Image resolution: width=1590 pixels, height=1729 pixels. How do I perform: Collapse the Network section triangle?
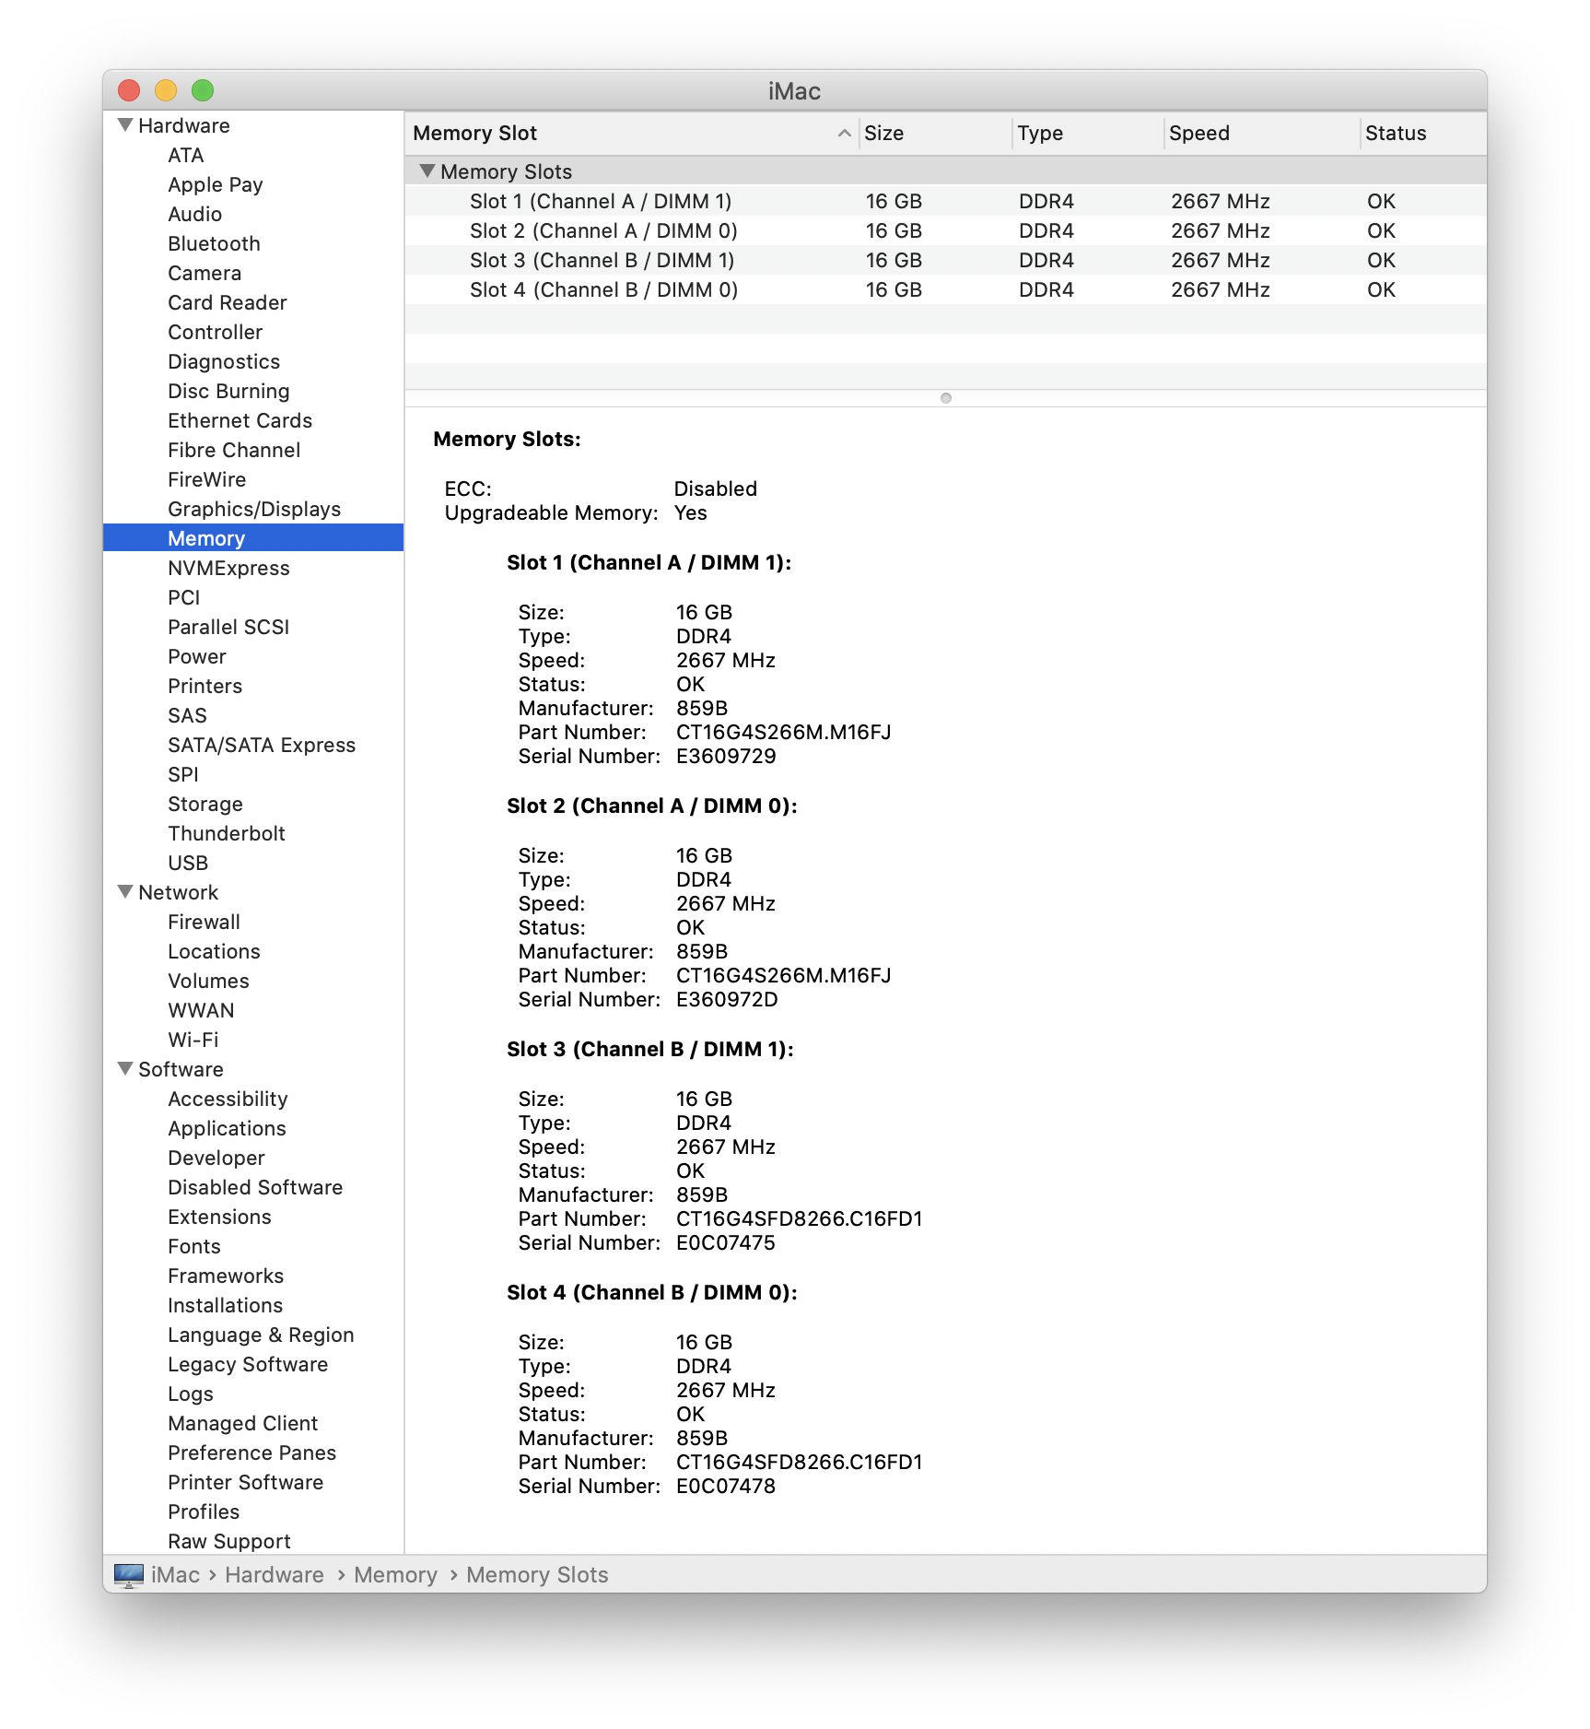[x=125, y=891]
